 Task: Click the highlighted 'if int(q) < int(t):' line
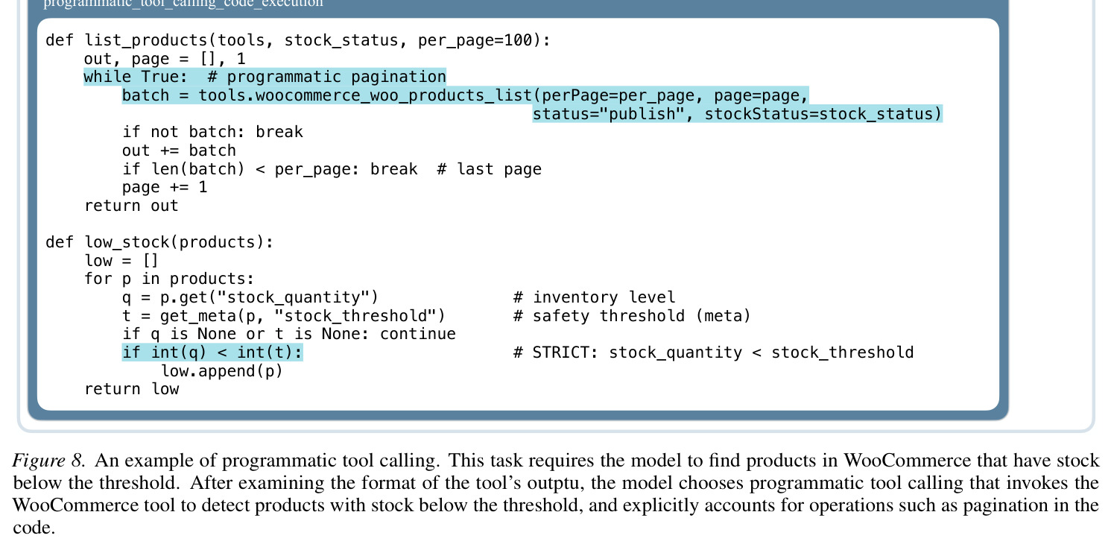pos(212,353)
